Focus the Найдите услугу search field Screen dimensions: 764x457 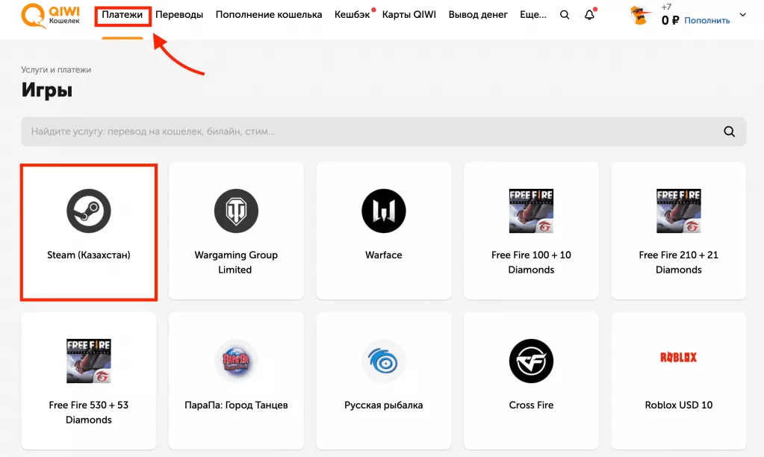pos(366,131)
